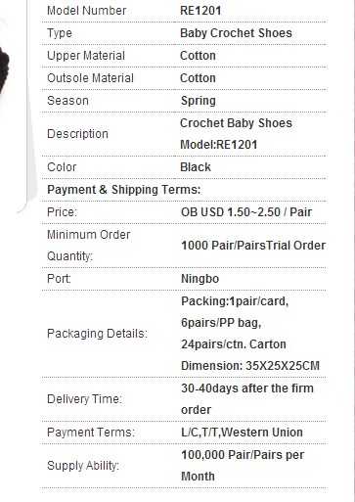Click the Minimum Order Quantity label

(x=88, y=246)
